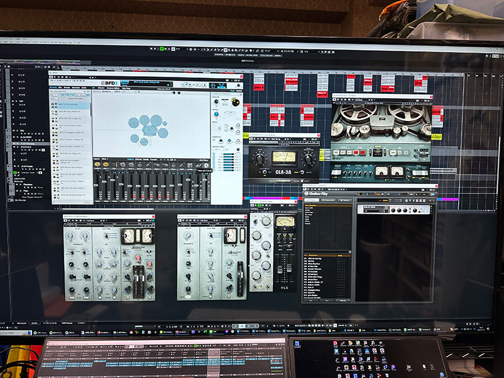Select the Options tab in Guitar Rig browser
504x378 pixels.
(345, 200)
